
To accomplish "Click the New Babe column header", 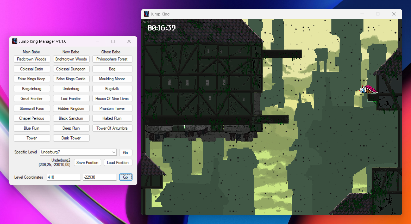I will tap(71, 52).
